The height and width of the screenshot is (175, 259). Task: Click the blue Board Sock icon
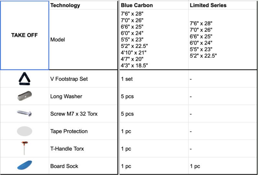tap(24, 166)
